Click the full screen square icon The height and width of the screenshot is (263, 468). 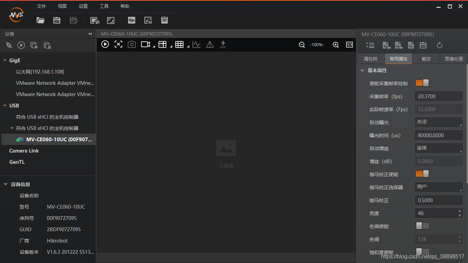[x=111, y=21]
